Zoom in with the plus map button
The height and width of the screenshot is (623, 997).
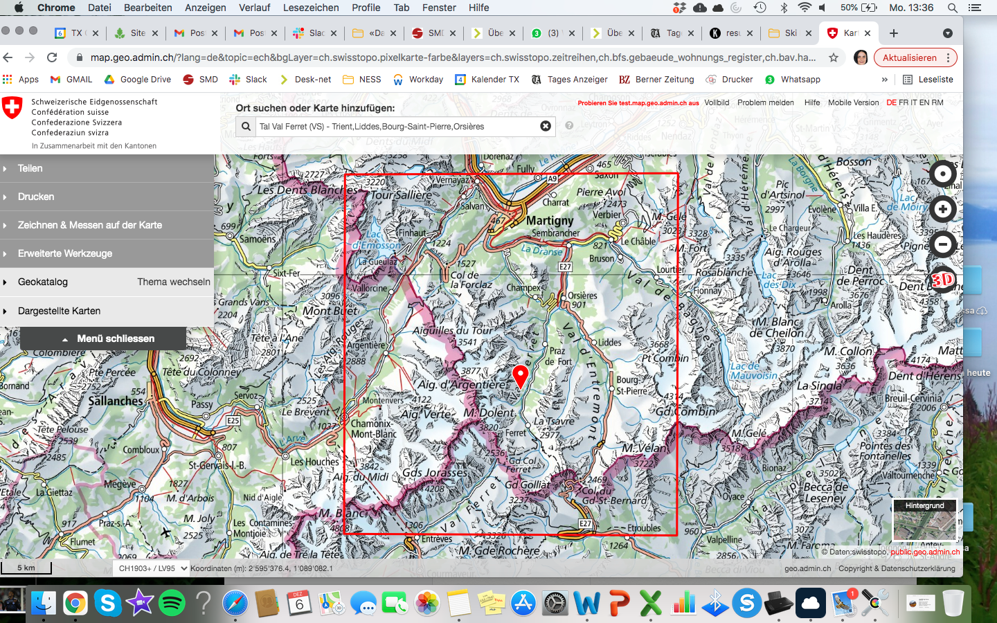(942, 209)
